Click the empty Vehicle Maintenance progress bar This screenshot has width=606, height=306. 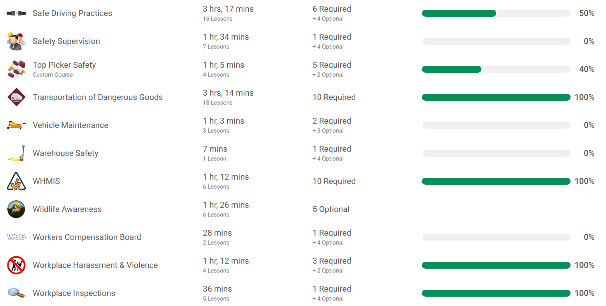click(x=496, y=125)
